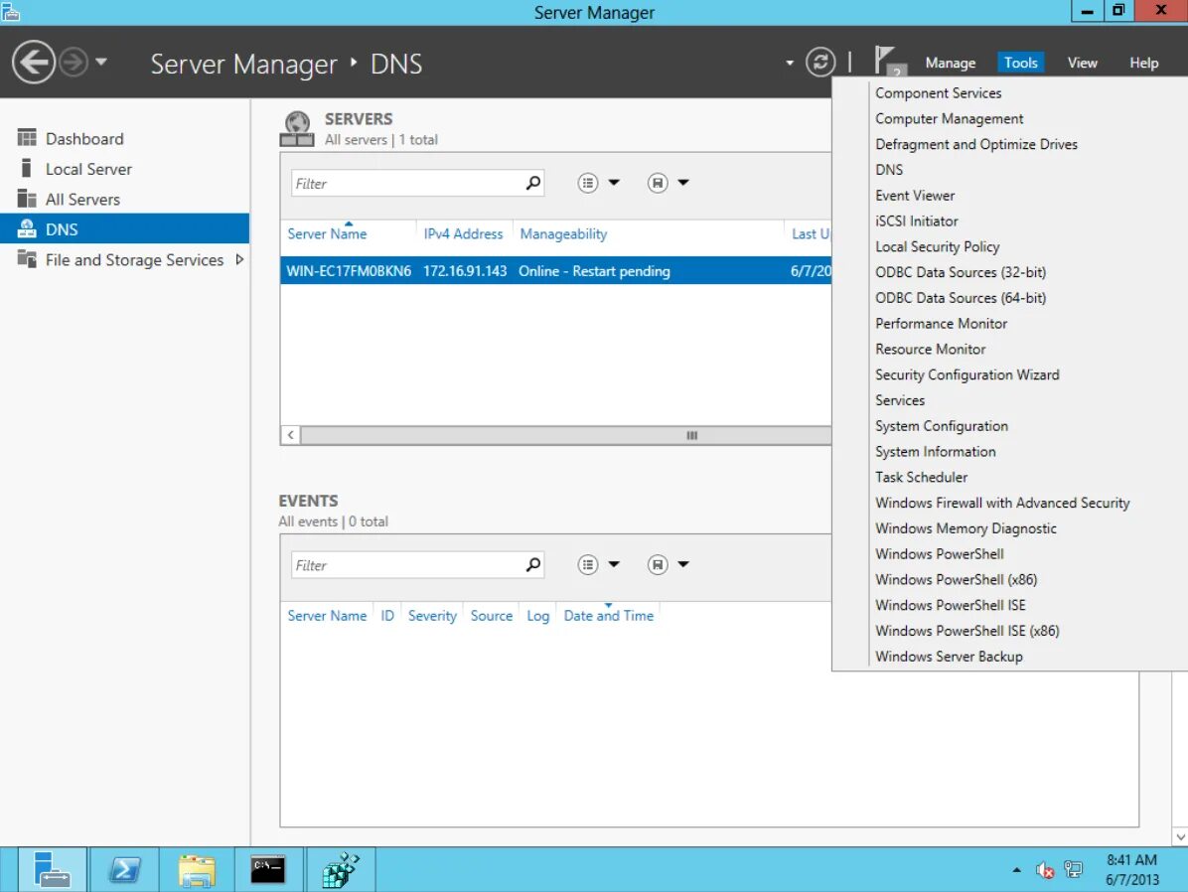Click Servers list criteria icon

coord(587,183)
